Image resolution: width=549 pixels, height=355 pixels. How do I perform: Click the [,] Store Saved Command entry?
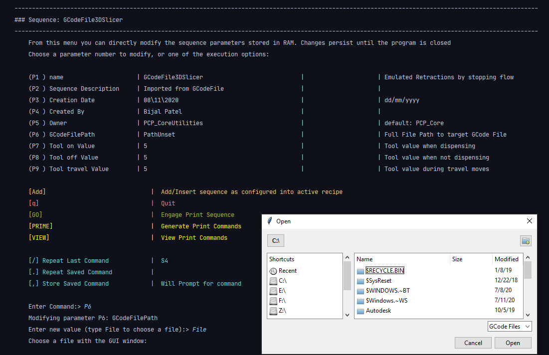click(69, 284)
